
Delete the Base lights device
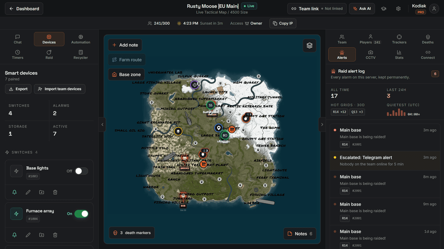55,192
